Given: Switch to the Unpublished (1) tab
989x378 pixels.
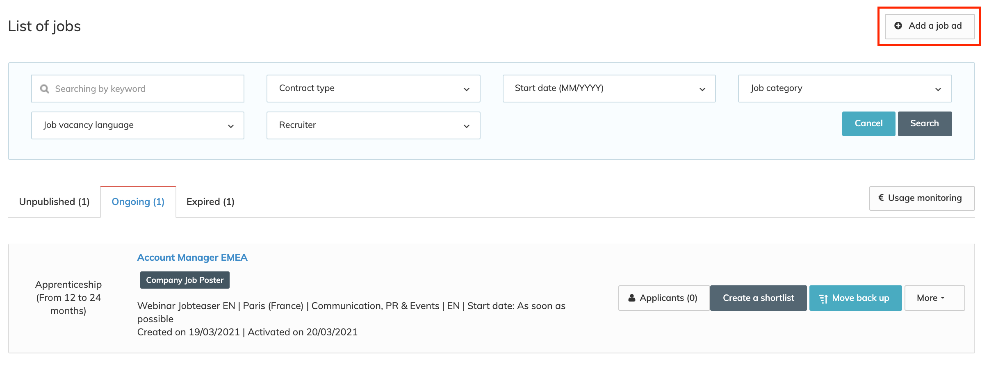Looking at the screenshot, I should [x=54, y=202].
